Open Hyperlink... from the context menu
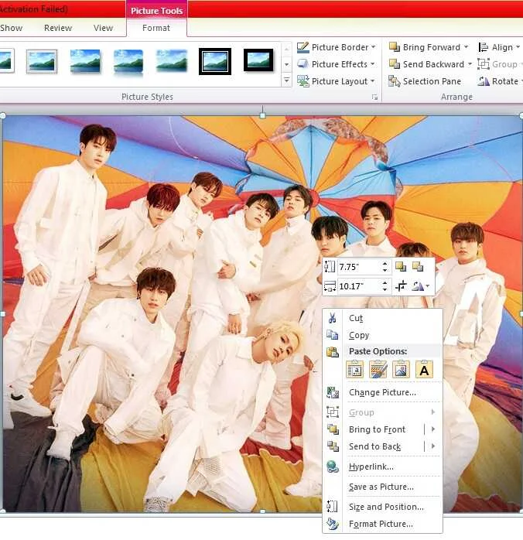 382,467
